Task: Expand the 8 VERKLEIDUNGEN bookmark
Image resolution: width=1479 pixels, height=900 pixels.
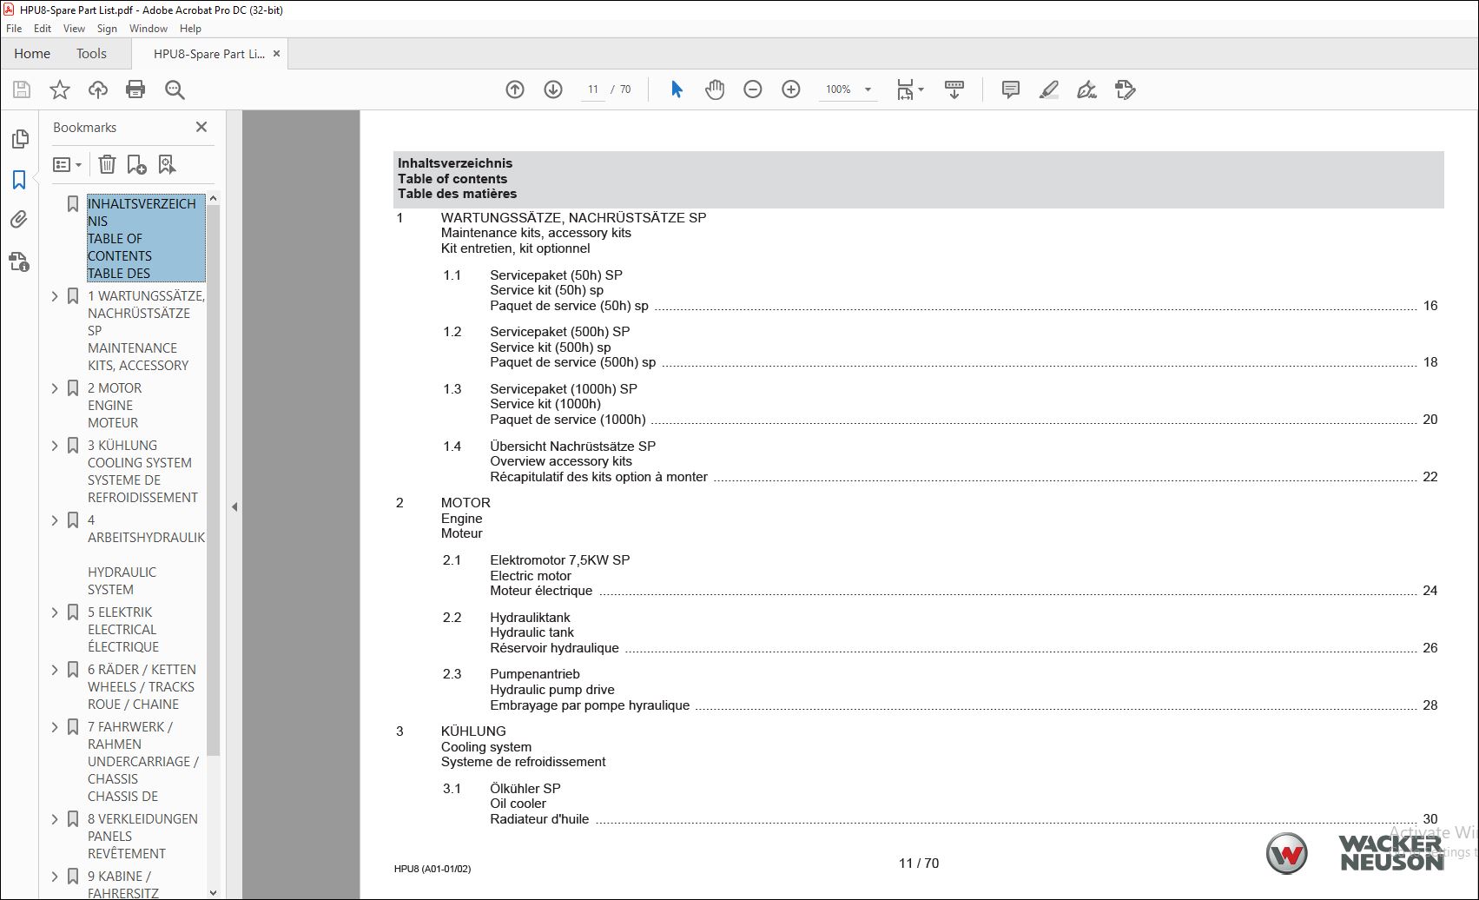Action: [x=55, y=819]
